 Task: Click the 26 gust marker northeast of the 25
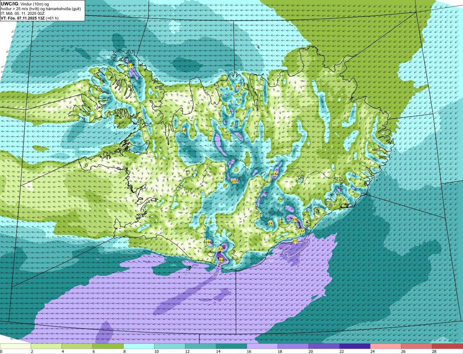click(275, 174)
